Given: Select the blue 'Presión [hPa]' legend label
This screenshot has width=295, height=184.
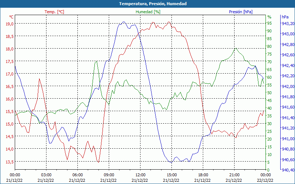Looking at the screenshot, I should tap(241, 12).
